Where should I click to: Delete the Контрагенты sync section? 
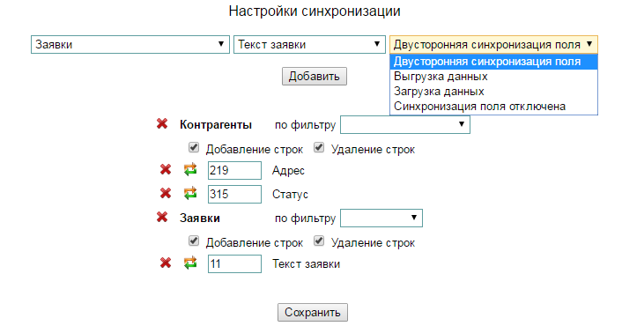[x=162, y=123]
